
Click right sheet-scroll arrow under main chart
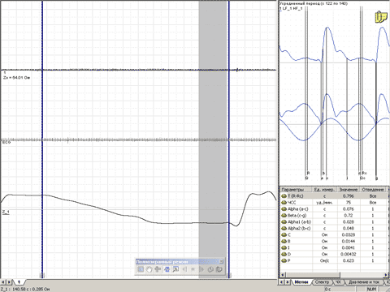tap(9, 282)
